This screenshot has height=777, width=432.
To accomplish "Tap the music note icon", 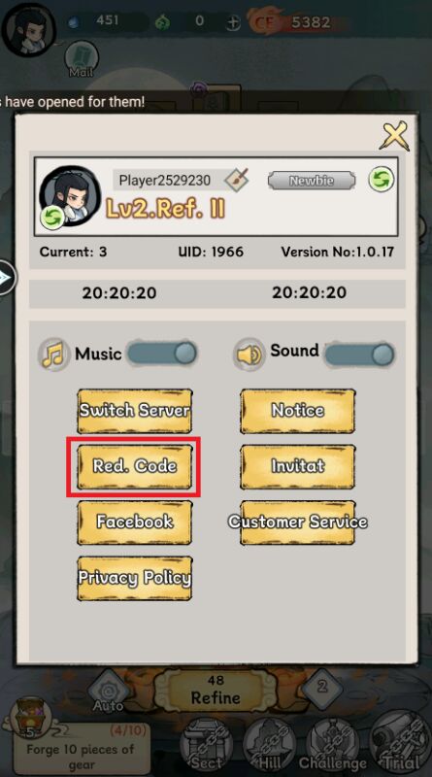I will (54, 355).
